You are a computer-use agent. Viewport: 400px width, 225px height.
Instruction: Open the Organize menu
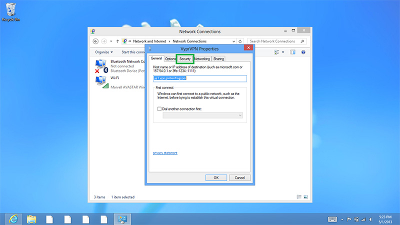pos(104,52)
